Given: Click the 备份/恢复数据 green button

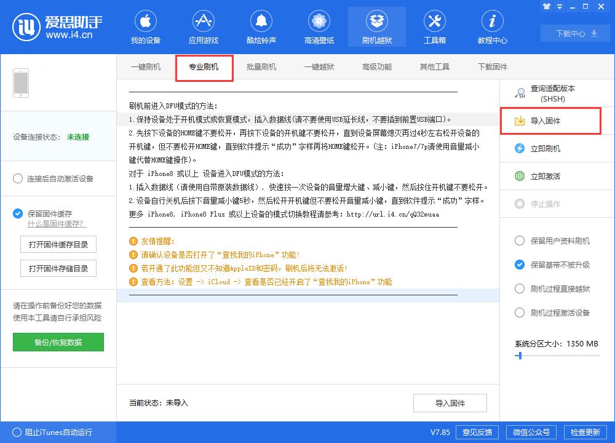Looking at the screenshot, I should 58,342.
